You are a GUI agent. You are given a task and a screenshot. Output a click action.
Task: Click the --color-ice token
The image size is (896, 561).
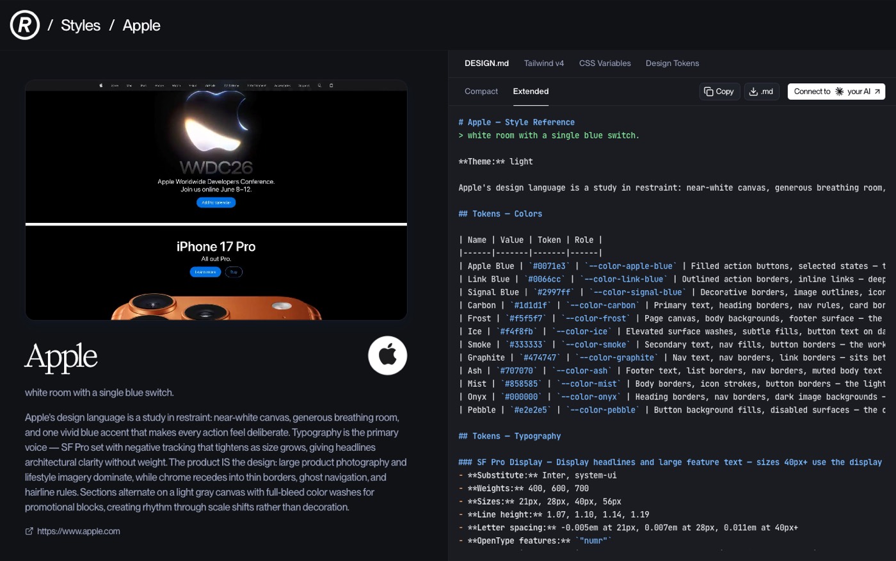(582, 332)
